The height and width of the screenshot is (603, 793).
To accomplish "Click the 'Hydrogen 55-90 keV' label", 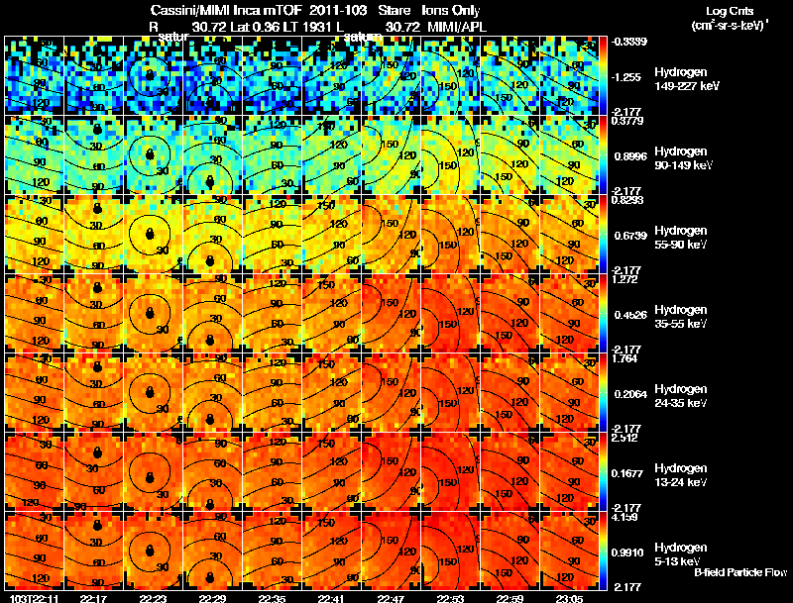I will click(x=681, y=238).
